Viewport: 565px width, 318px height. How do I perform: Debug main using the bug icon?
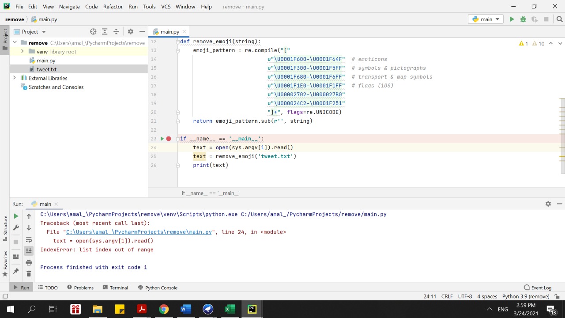click(522, 19)
